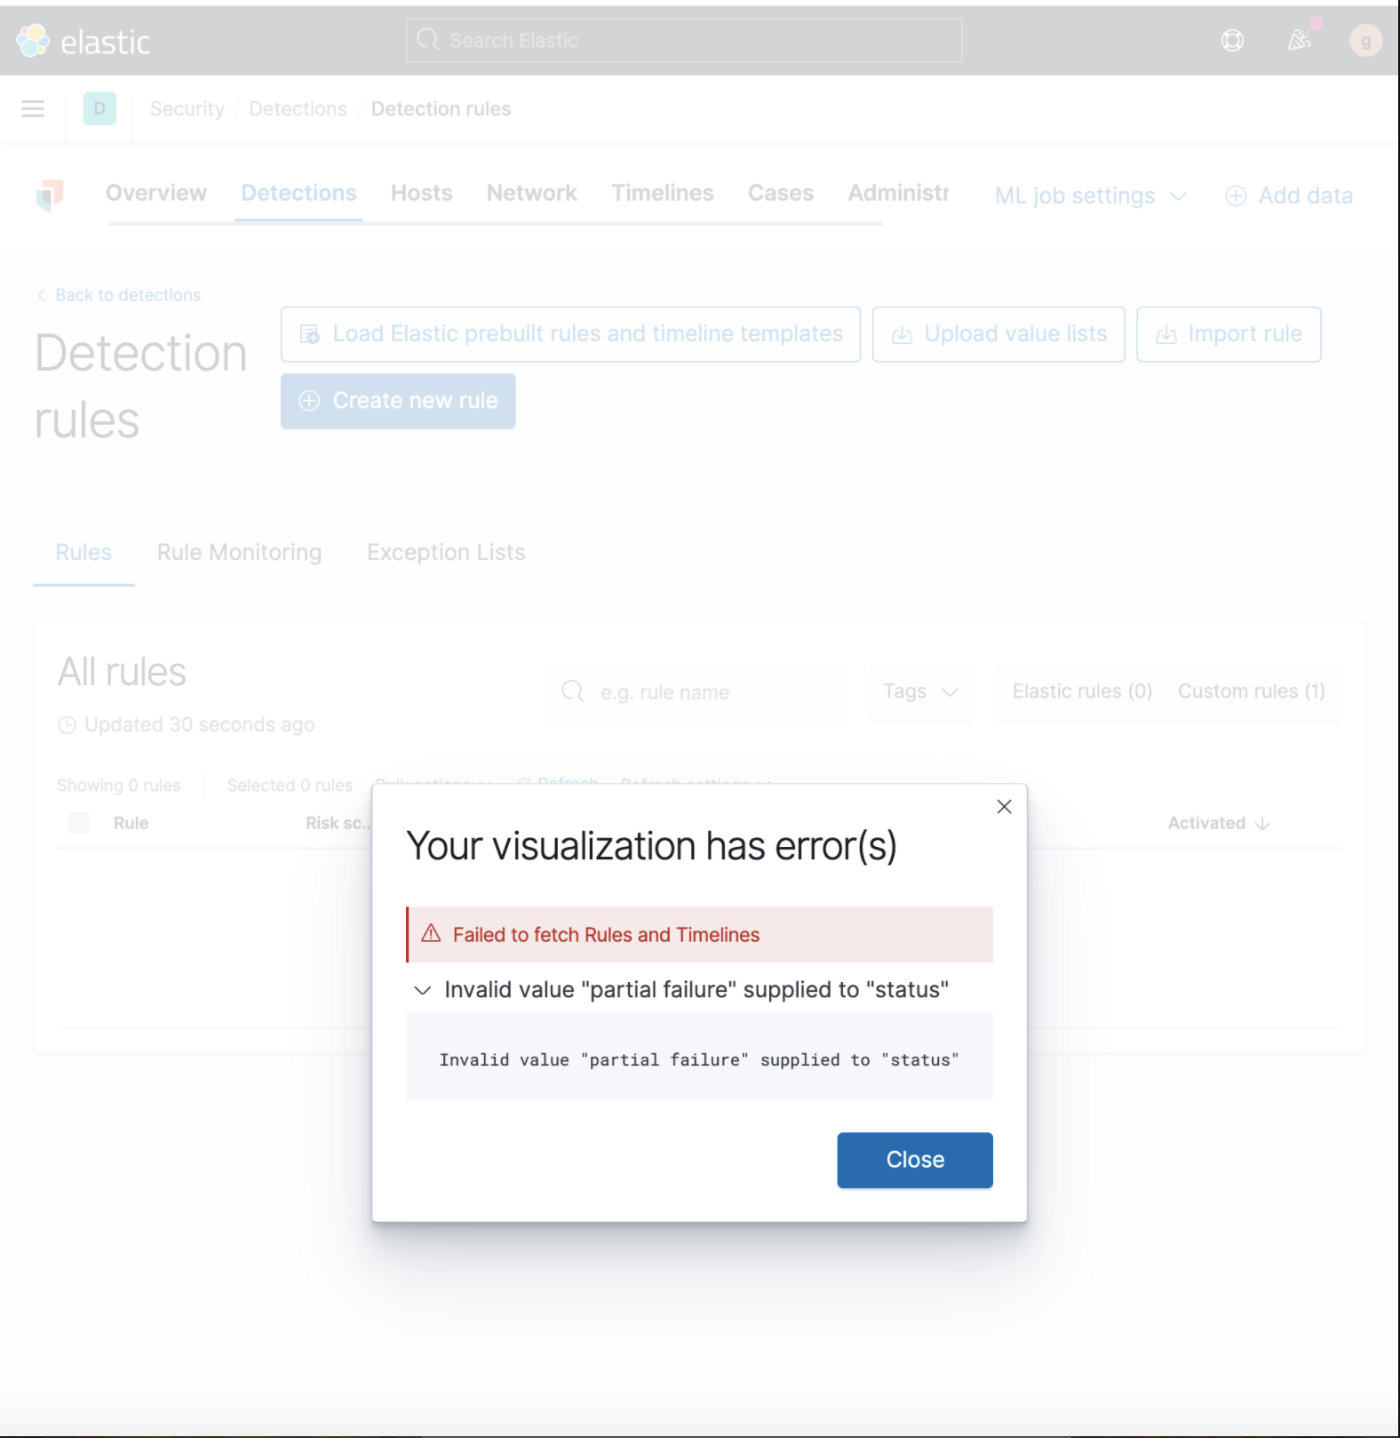This screenshot has width=1400, height=1438.
Task: Select the Timelines tab
Action: coord(662,193)
